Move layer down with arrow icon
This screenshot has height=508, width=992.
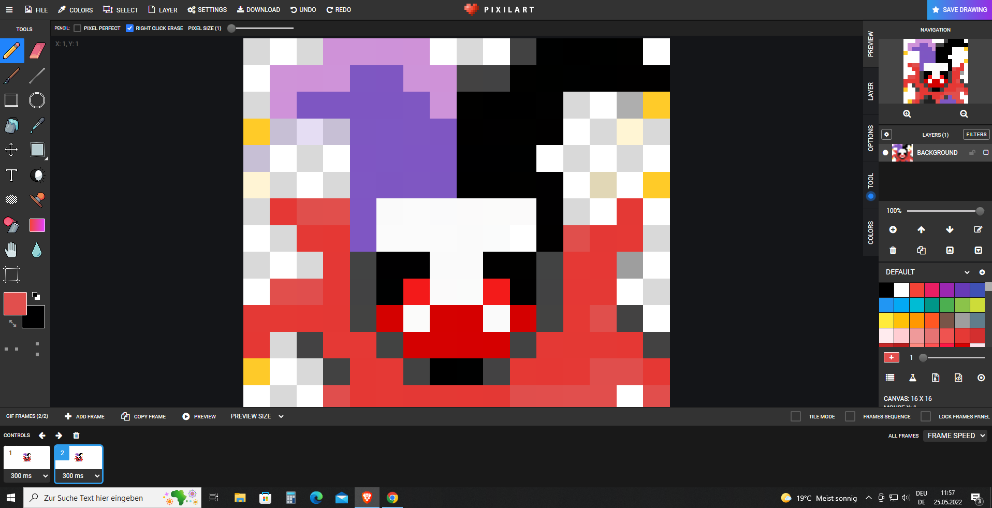click(950, 229)
